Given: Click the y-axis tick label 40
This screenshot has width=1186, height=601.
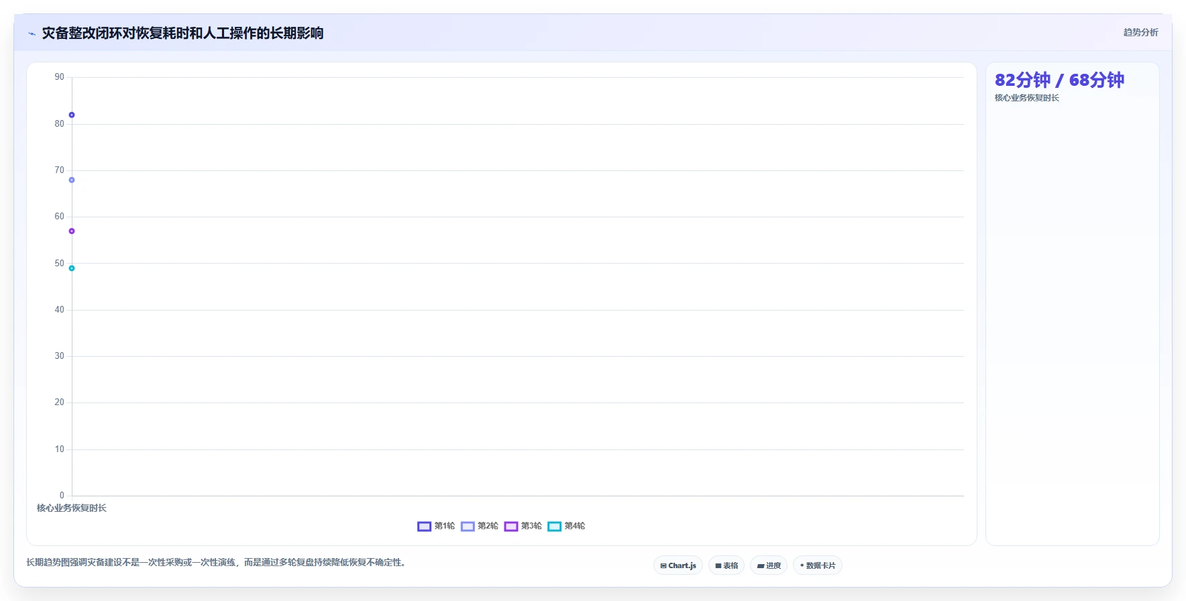Looking at the screenshot, I should 60,310.
